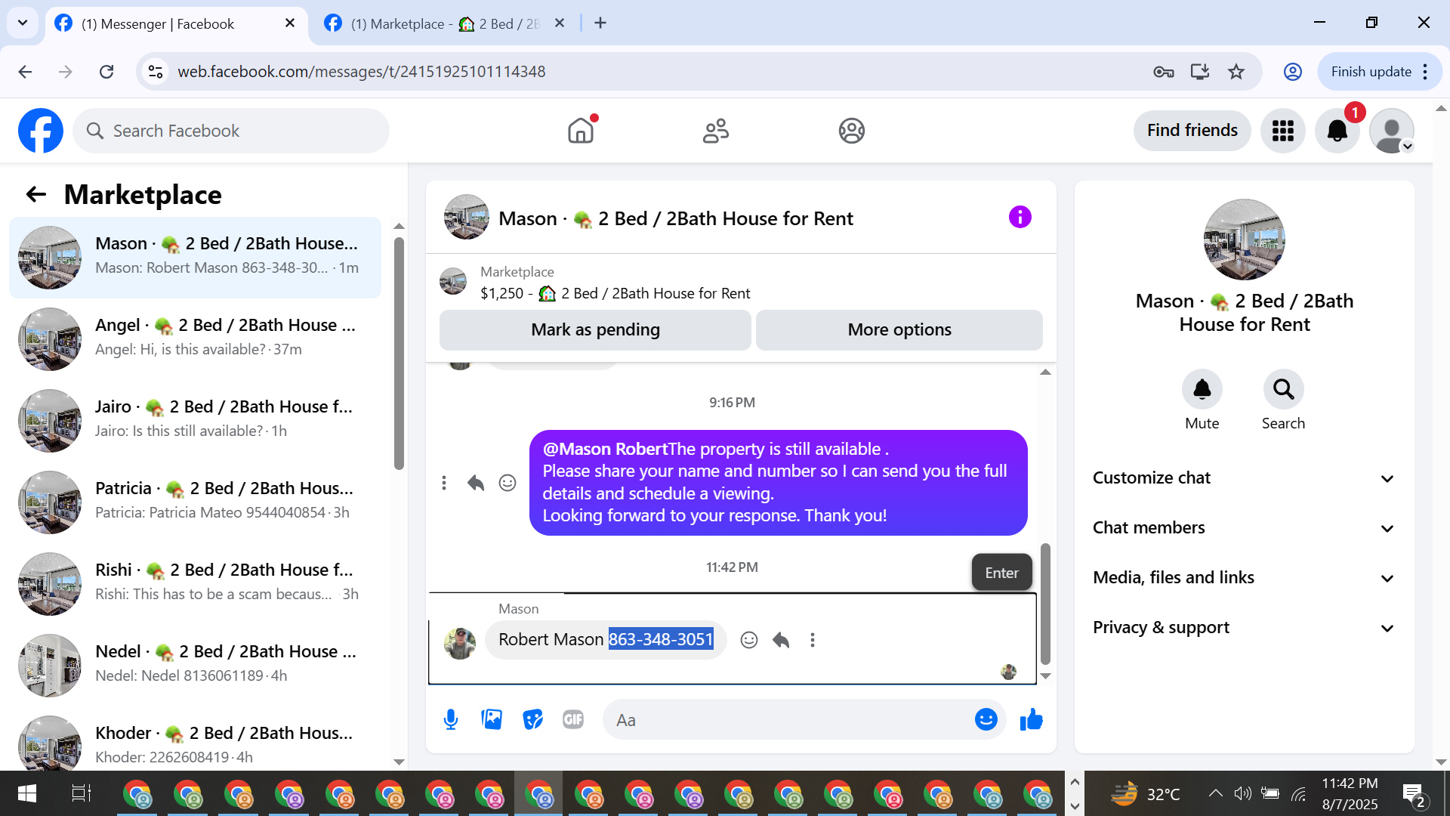Click the purple conversation info icon
This screenshot has width=1450, height=816.
[x=1020, y=218]
